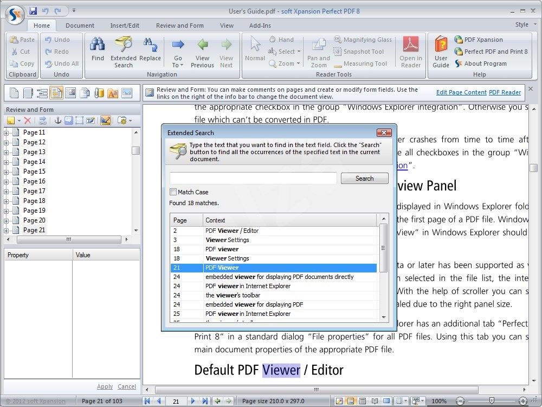Image resolution: width=542 pixels, height=407 pixels.
Task: Open the attachments paperclip panel icon
Action: pyautogui.click(x=99, y=93)
